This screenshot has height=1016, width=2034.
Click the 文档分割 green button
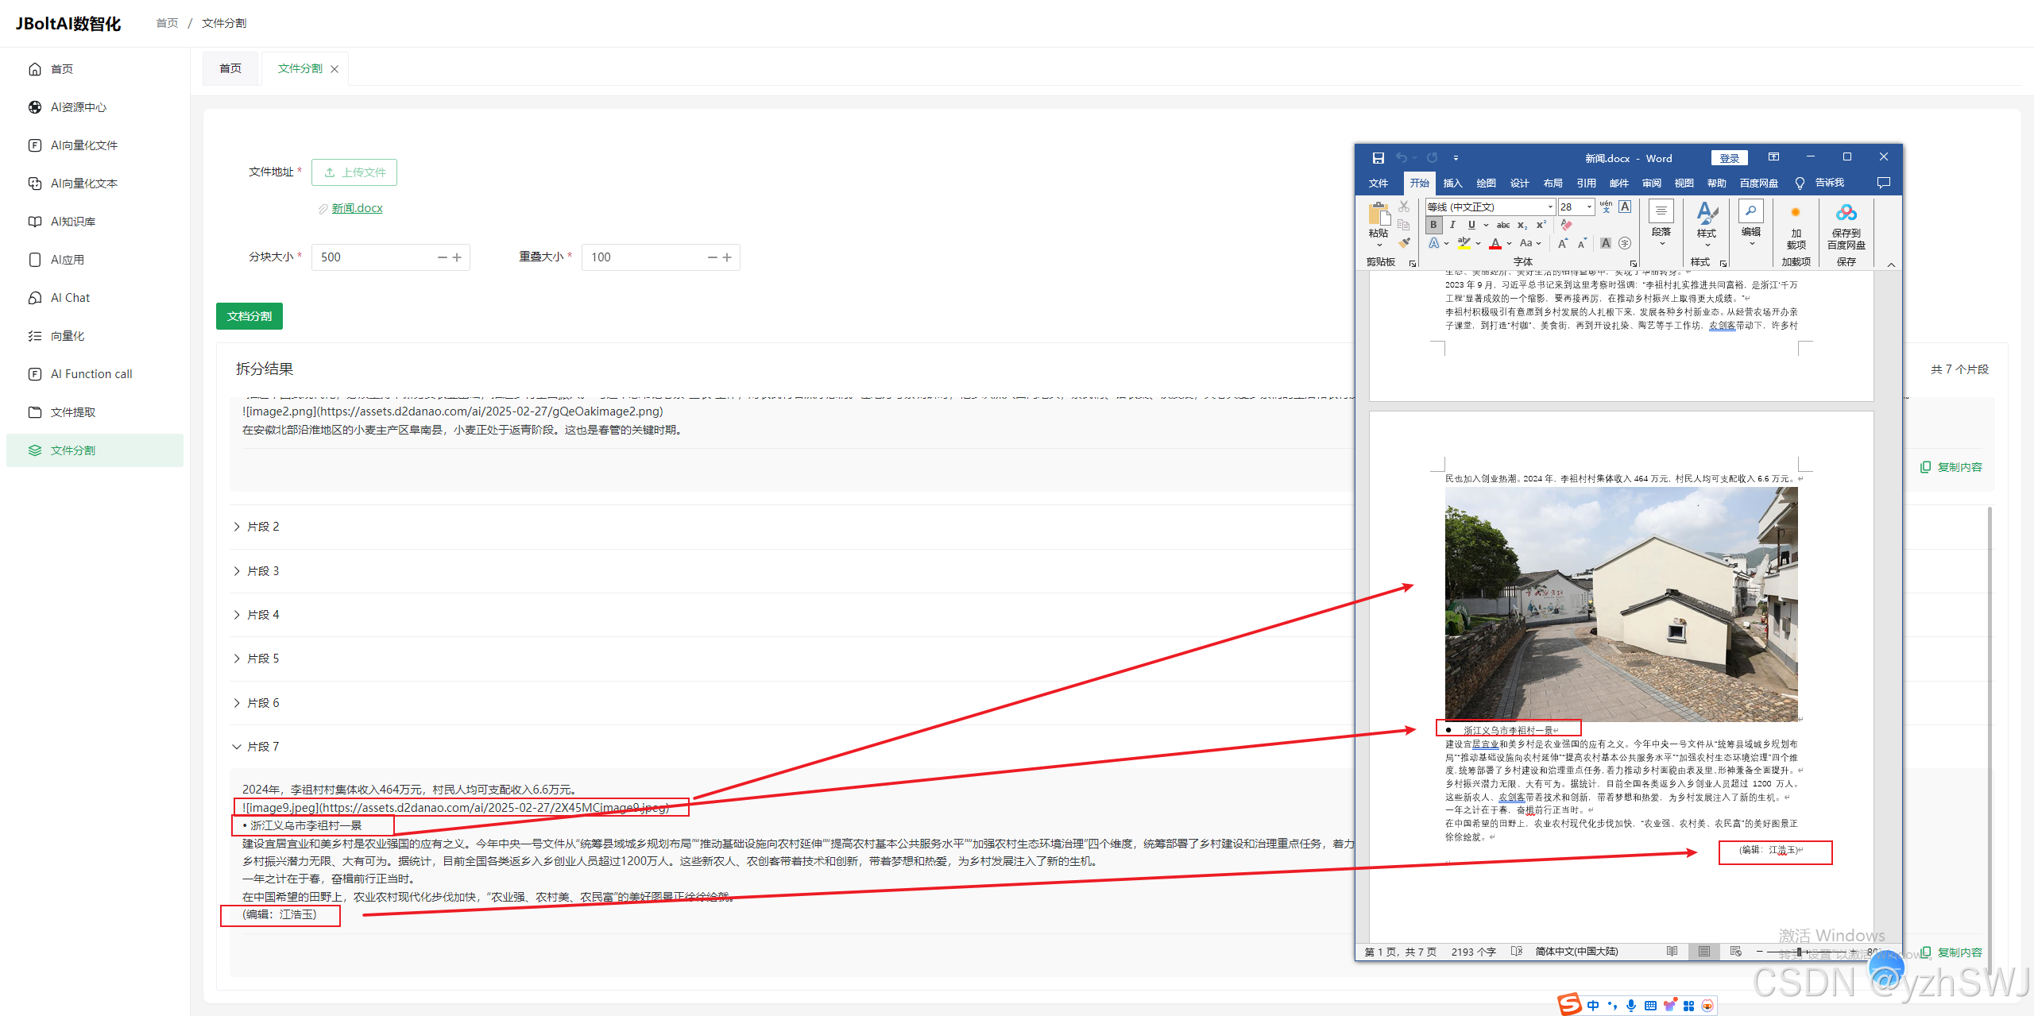(249, 316)
